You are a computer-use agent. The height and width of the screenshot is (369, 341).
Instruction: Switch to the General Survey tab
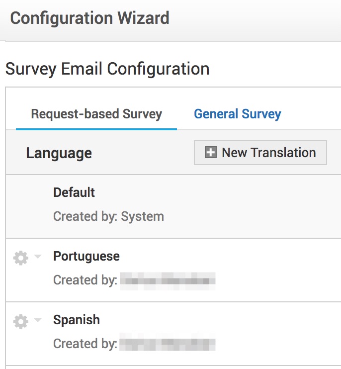(x=238, y=114)
